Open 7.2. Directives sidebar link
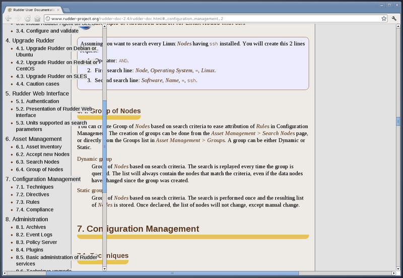 (32, 194)
